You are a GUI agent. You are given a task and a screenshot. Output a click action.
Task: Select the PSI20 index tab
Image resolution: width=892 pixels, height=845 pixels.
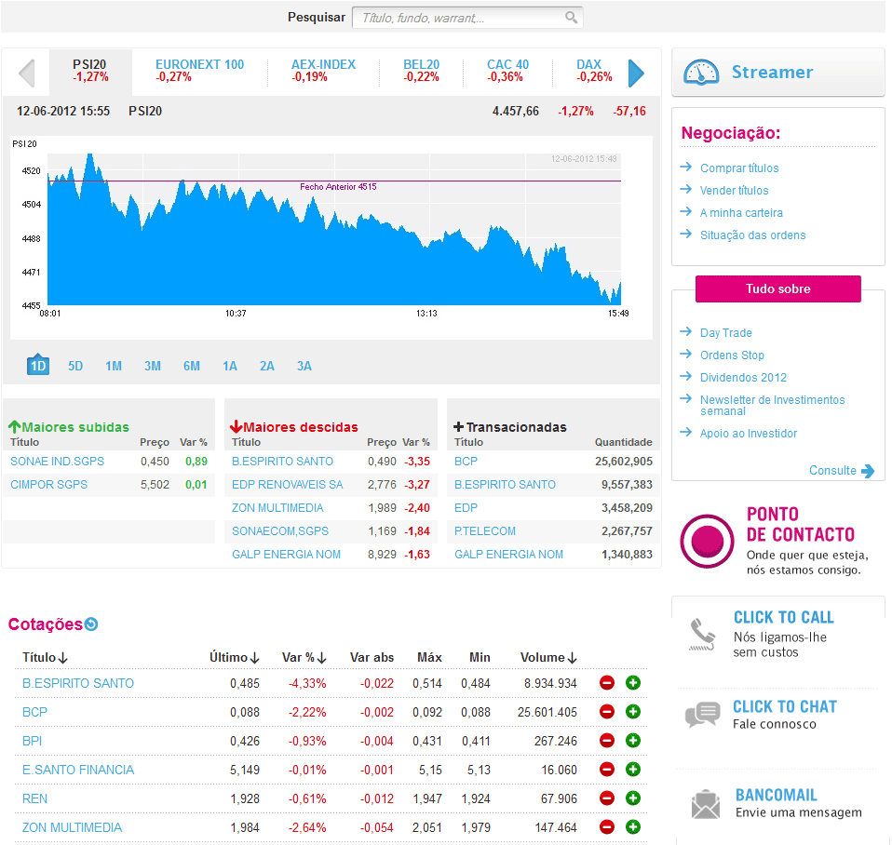point(90,71)
